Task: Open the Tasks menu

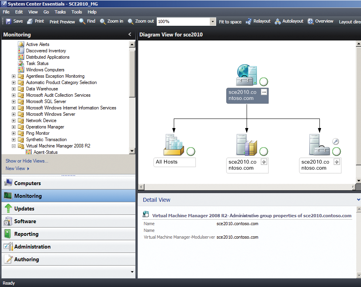Action: pos(61,12)
